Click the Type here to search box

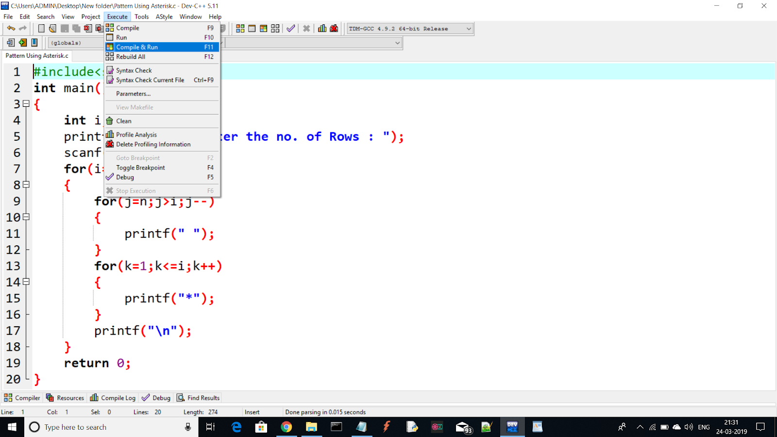pyautogui.click(x=111, y=427)
